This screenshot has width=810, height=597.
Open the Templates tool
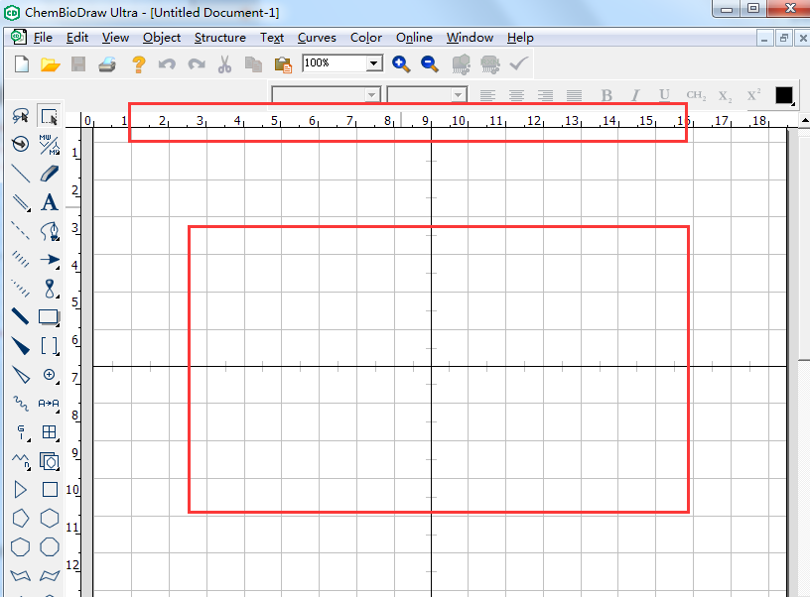tap(50, 461)
